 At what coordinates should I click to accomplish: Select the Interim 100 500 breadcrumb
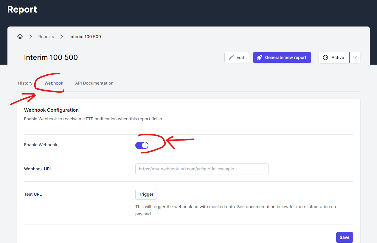[85, 37]
